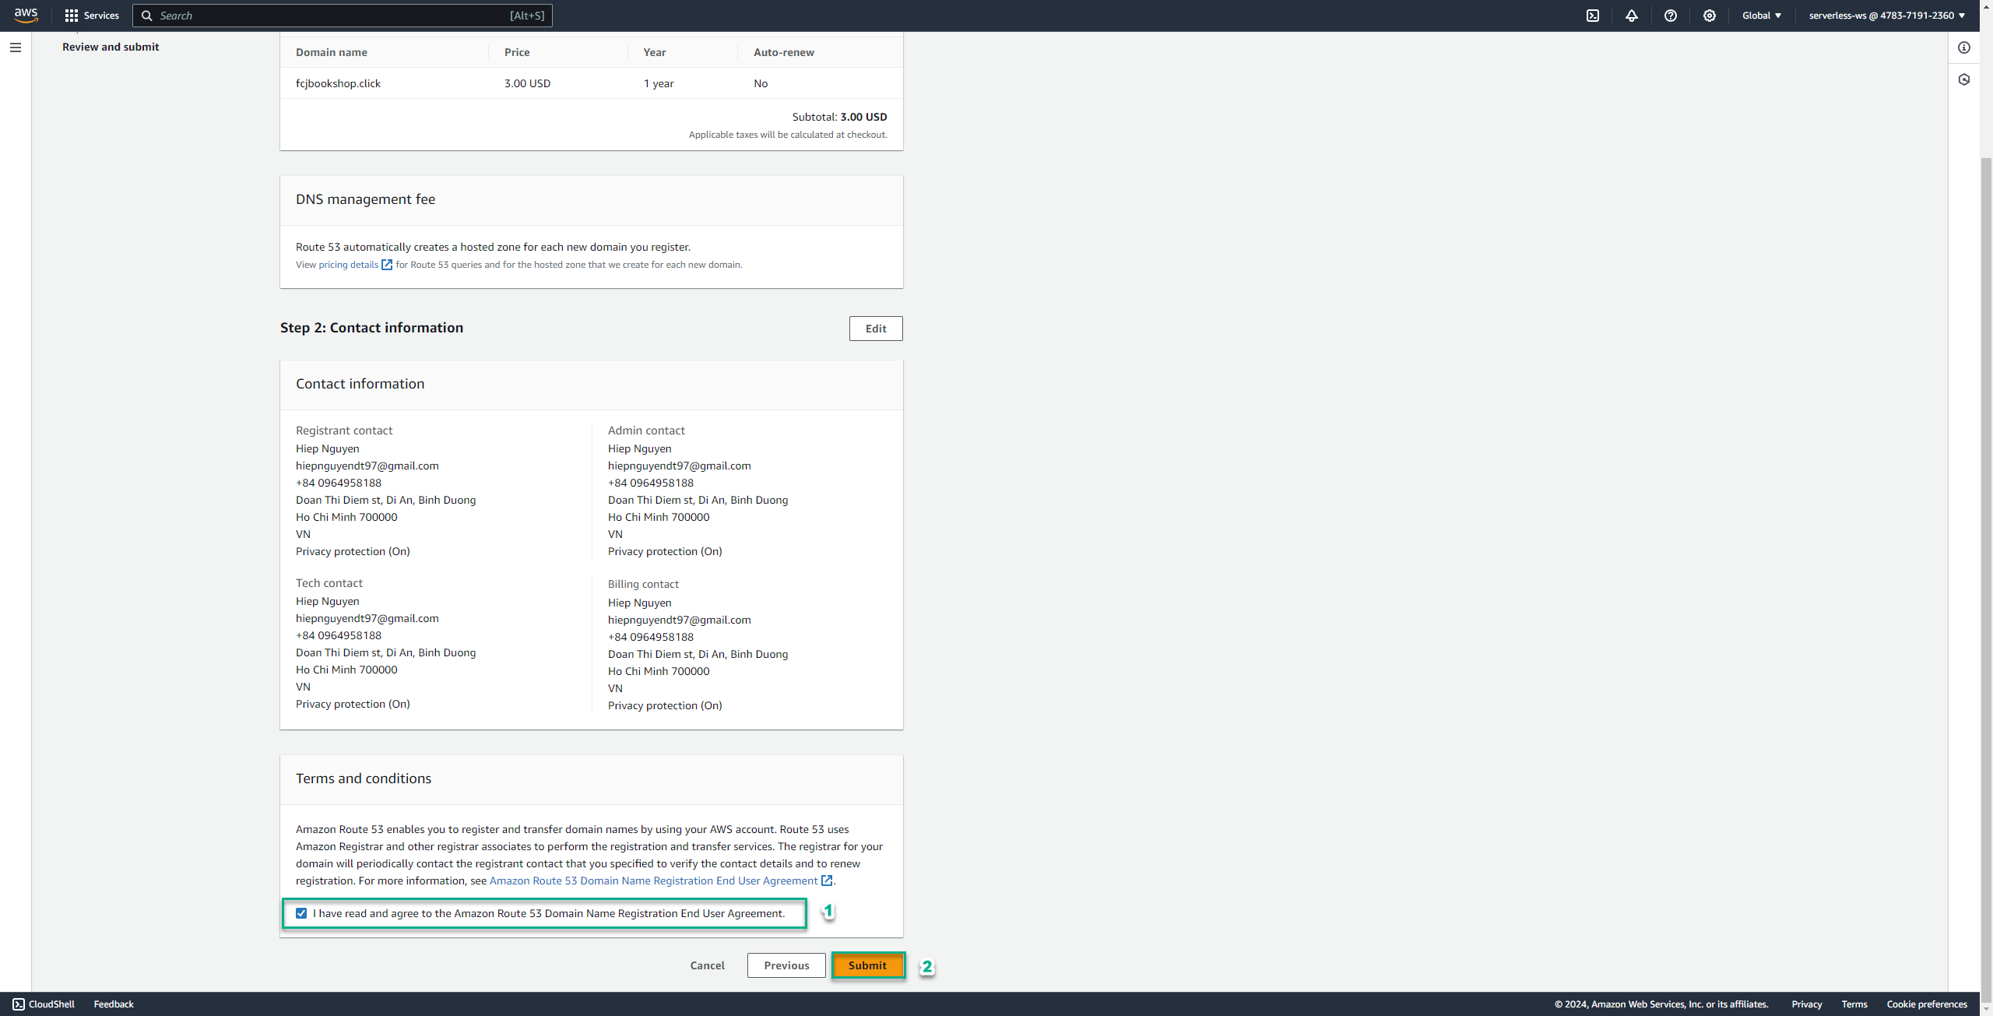
Task: Toggle auto-renew setting for domain
Action: pos(761,82)
